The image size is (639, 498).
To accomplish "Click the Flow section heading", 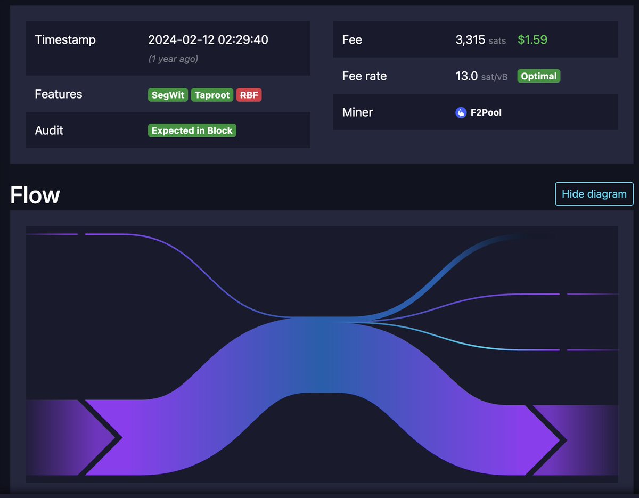I will click(x=35, y=195).
